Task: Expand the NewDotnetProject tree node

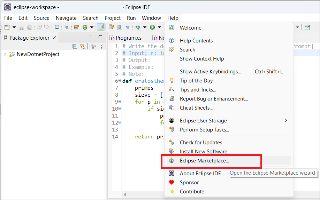Action: click(x=5, y=54)
